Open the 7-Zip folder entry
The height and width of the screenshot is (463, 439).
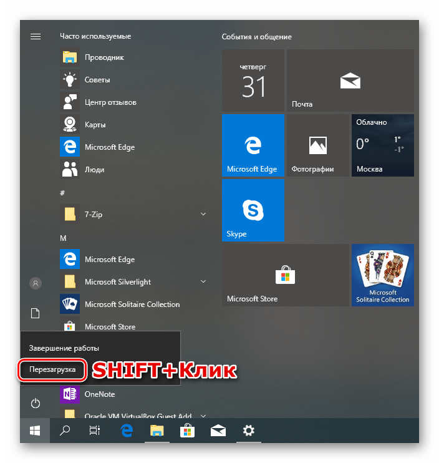point(134,215)
